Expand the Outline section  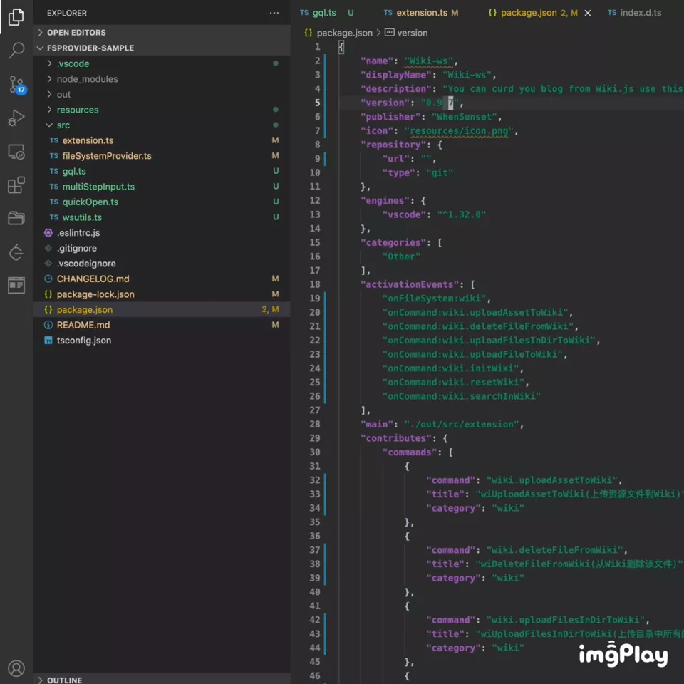(162, 679)
